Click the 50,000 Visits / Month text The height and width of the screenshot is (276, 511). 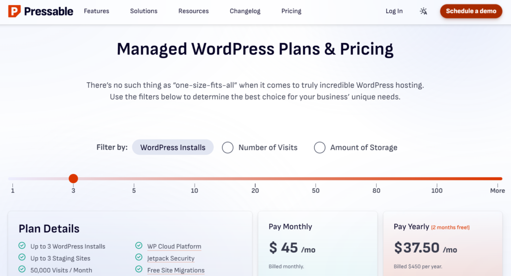click(61, 270)
